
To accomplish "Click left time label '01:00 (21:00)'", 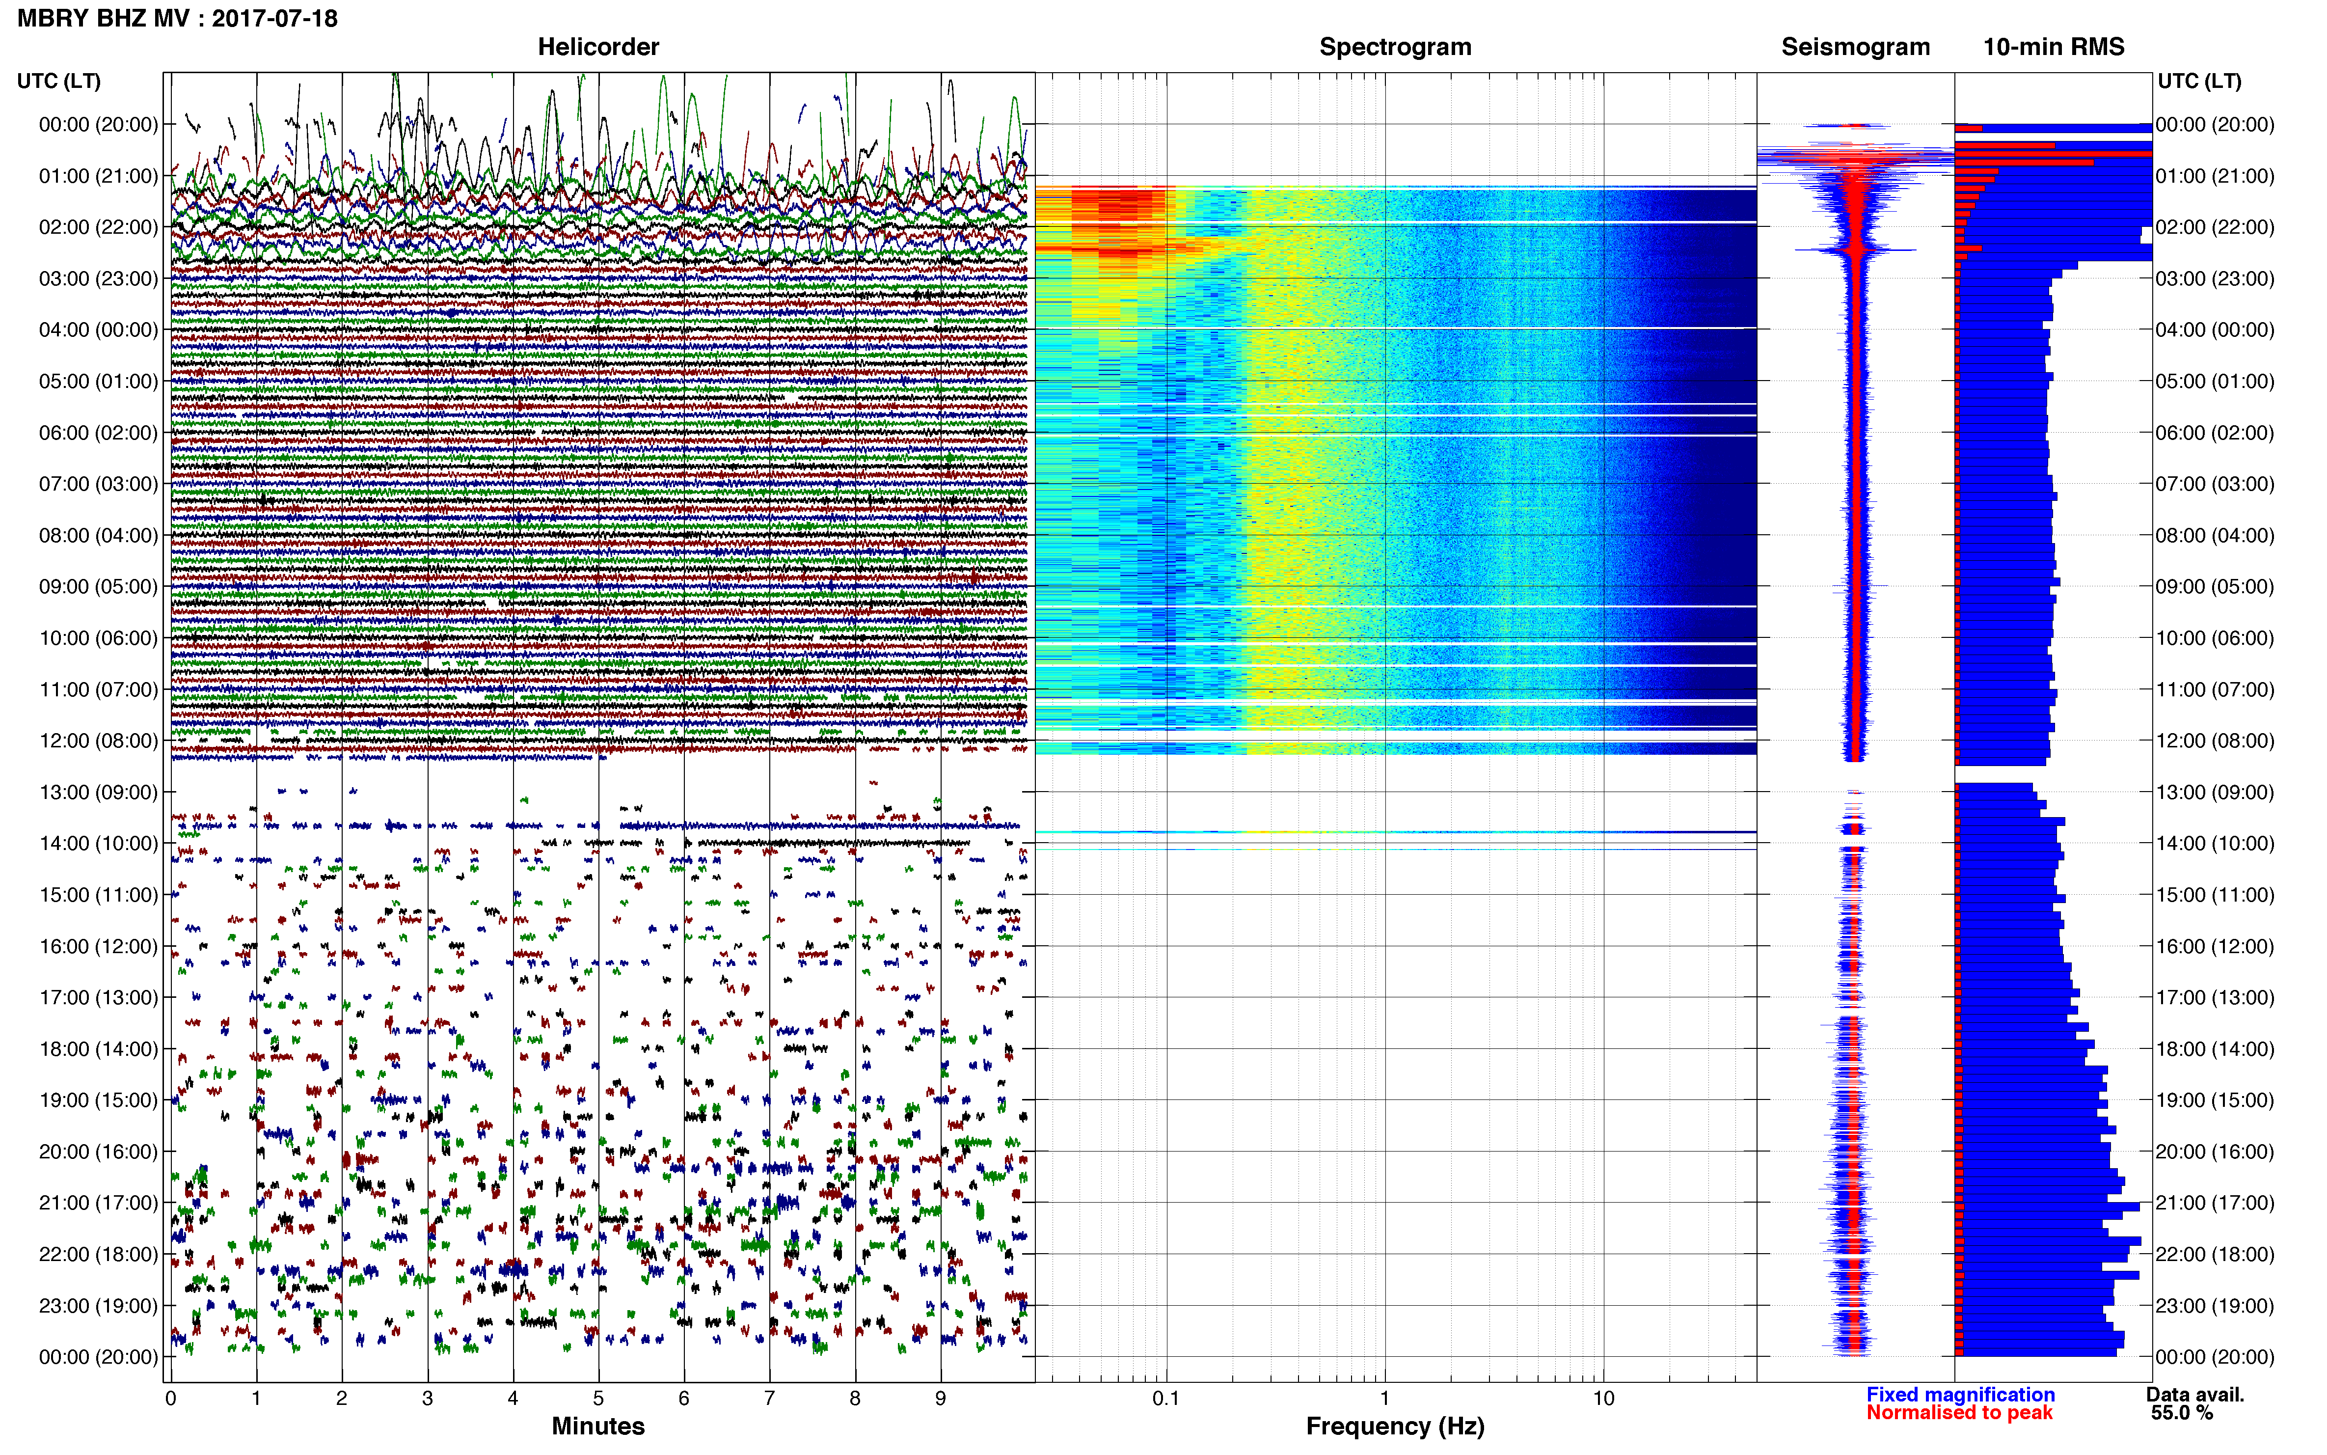I will [x=98, y=176].
